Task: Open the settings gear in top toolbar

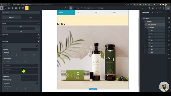Action: [x=20, y=8]
